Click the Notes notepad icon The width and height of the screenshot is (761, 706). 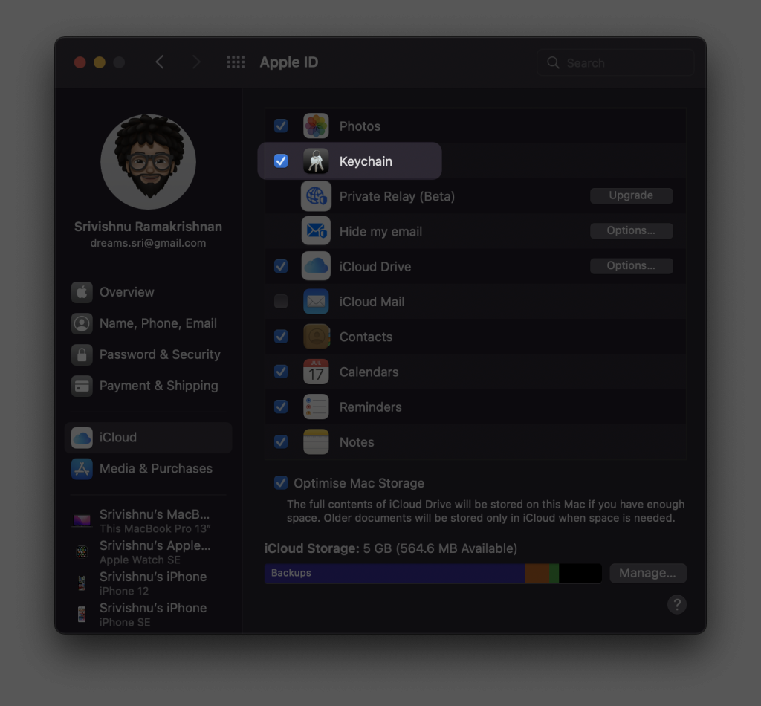tap(316, 441)
